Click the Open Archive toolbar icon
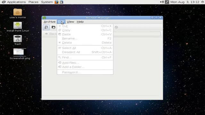This screenshot has height=115, width=205. [53, 27]
